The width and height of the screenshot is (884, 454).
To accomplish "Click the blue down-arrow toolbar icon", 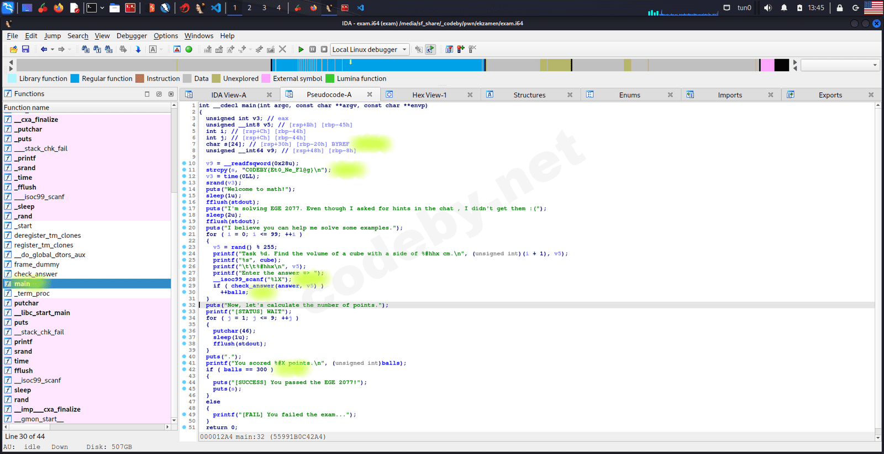I will (138, 50).
